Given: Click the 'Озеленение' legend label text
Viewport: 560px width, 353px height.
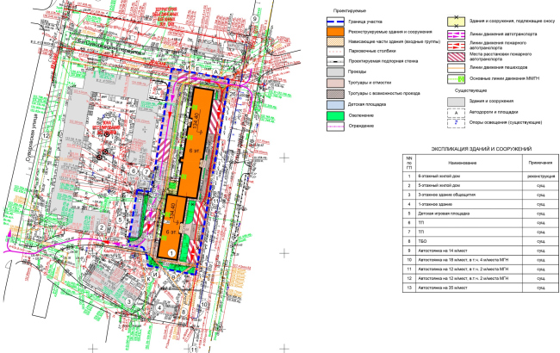Looking at the screenshot, I should click(x=361, y=115).
